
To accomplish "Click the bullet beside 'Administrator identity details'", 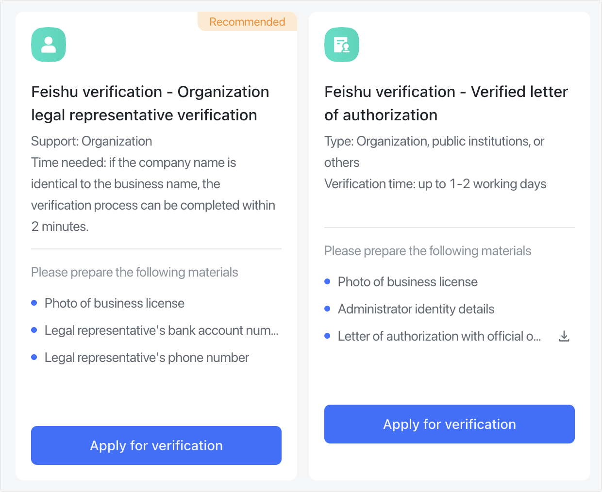I will point(328,308).
